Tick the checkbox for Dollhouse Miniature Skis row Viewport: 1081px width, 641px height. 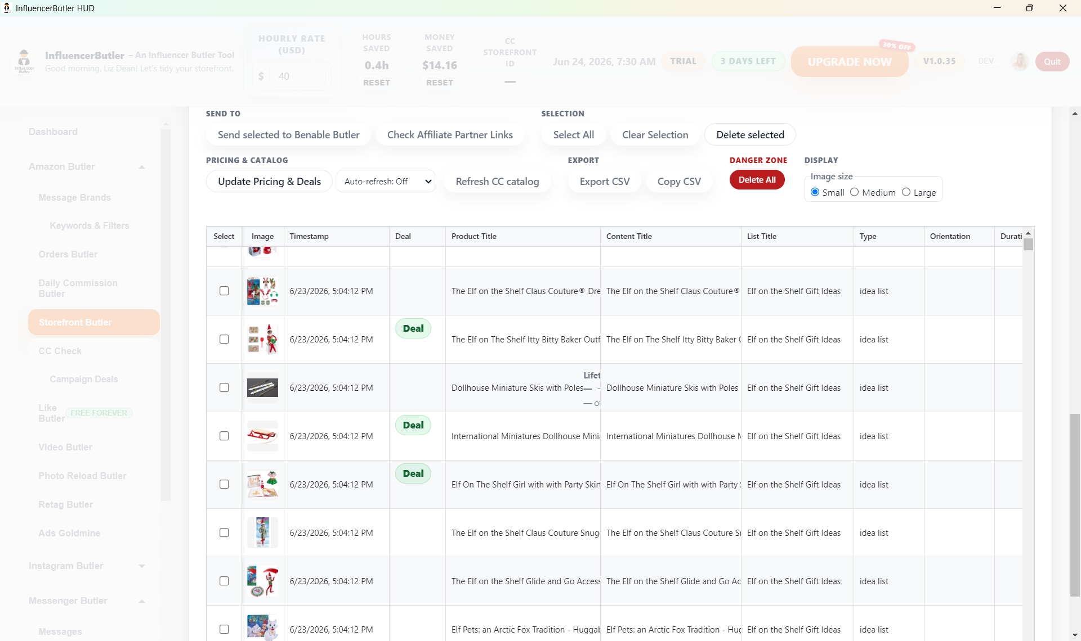[224, 387]
